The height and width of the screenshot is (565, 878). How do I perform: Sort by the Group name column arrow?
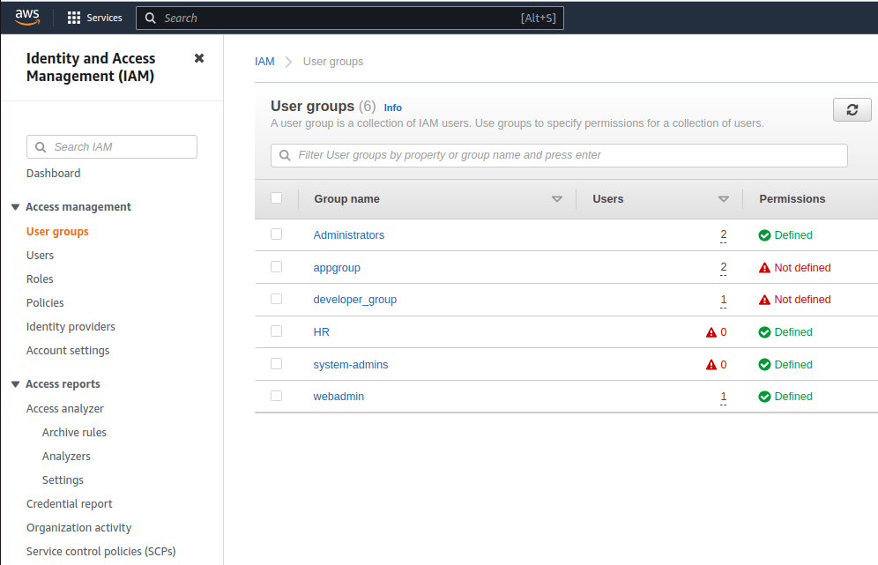556,199
